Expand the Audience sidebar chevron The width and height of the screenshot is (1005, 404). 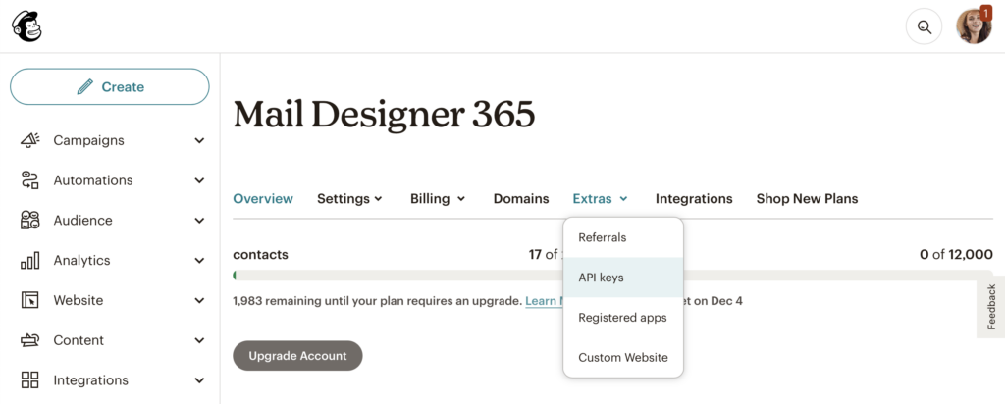point(199,221)
